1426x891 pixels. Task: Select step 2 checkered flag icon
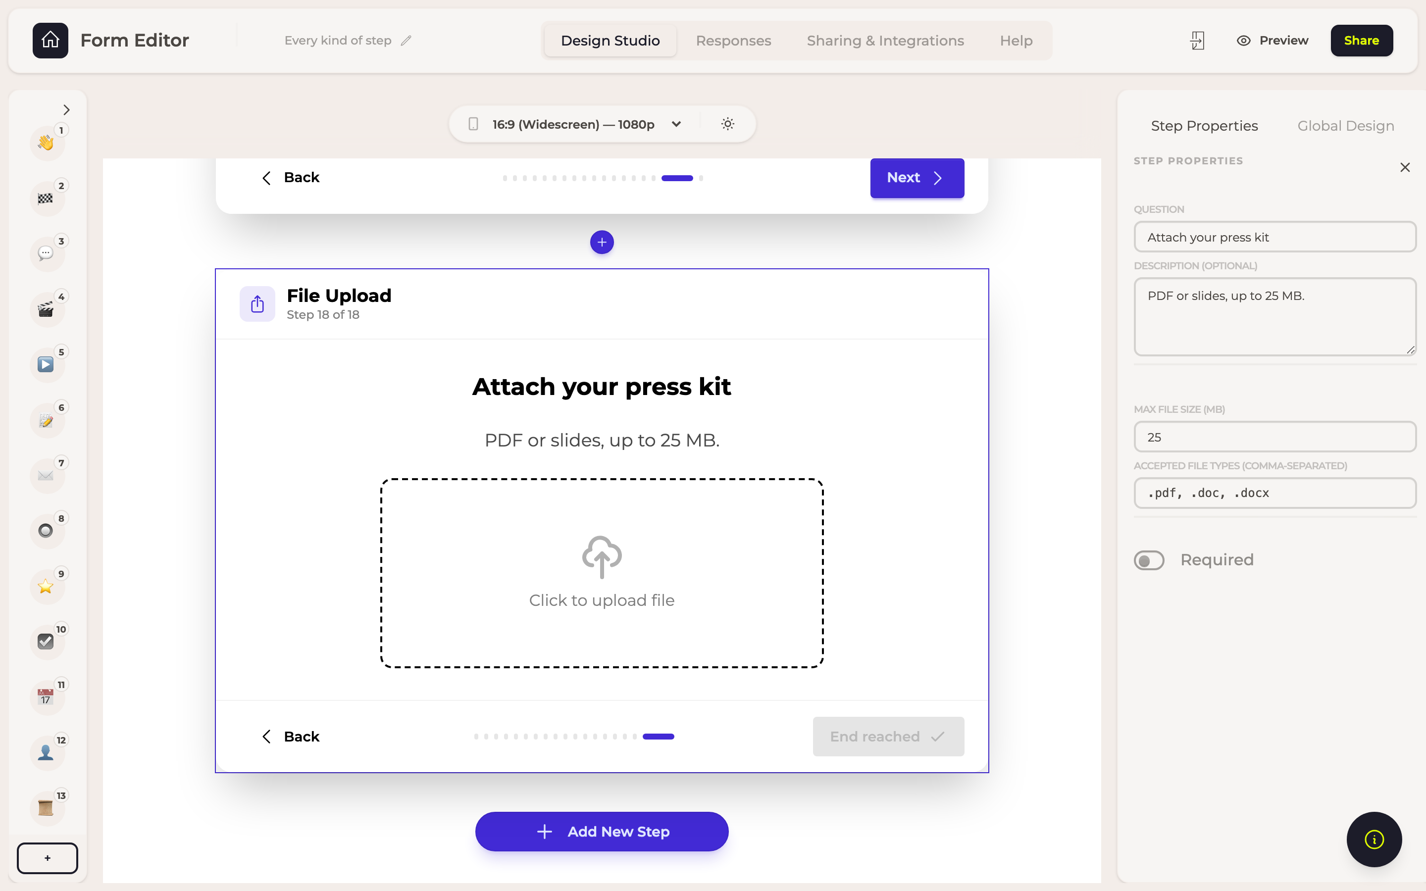[x=46, y=198]
